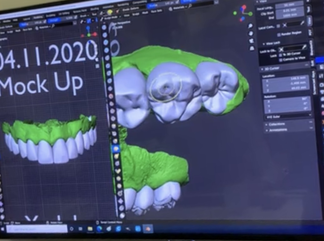Image resolution: width=324 pixels, height=241 pixels.
Task: Enable the Render Region checkbox
Action: (x=278, y=35)
